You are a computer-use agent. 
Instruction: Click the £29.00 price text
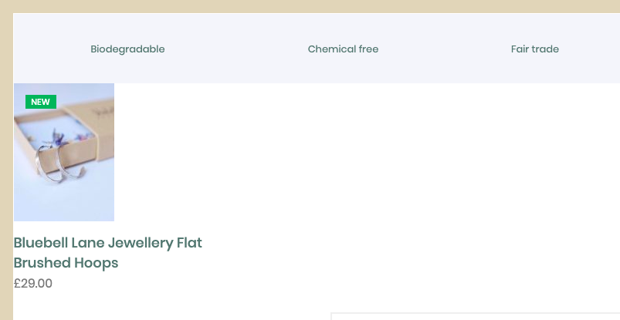coord(33,284)
